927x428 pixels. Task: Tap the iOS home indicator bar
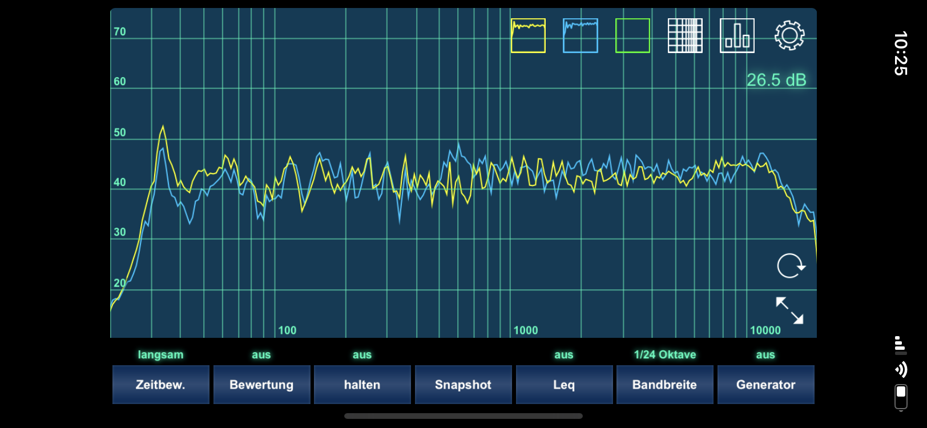463,416
